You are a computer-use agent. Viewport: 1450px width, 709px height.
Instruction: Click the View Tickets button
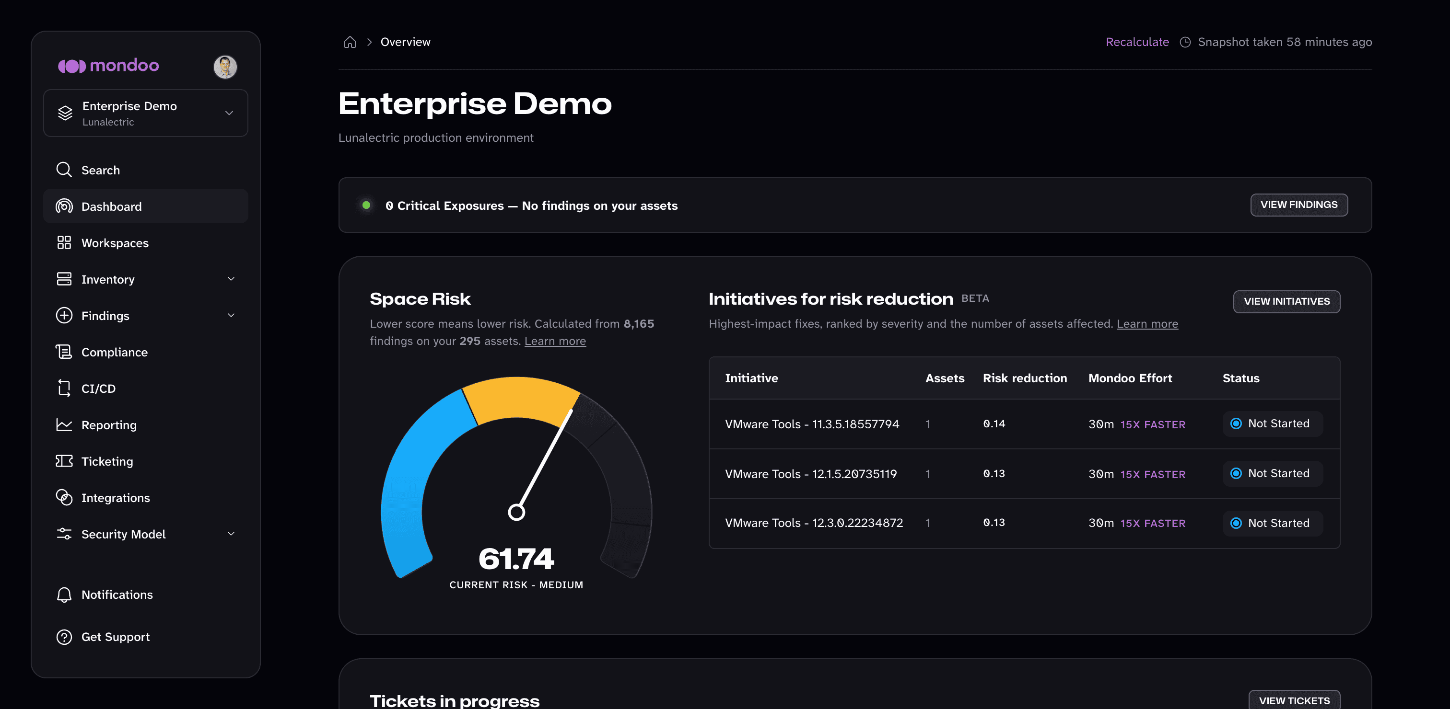point(1294,700)
